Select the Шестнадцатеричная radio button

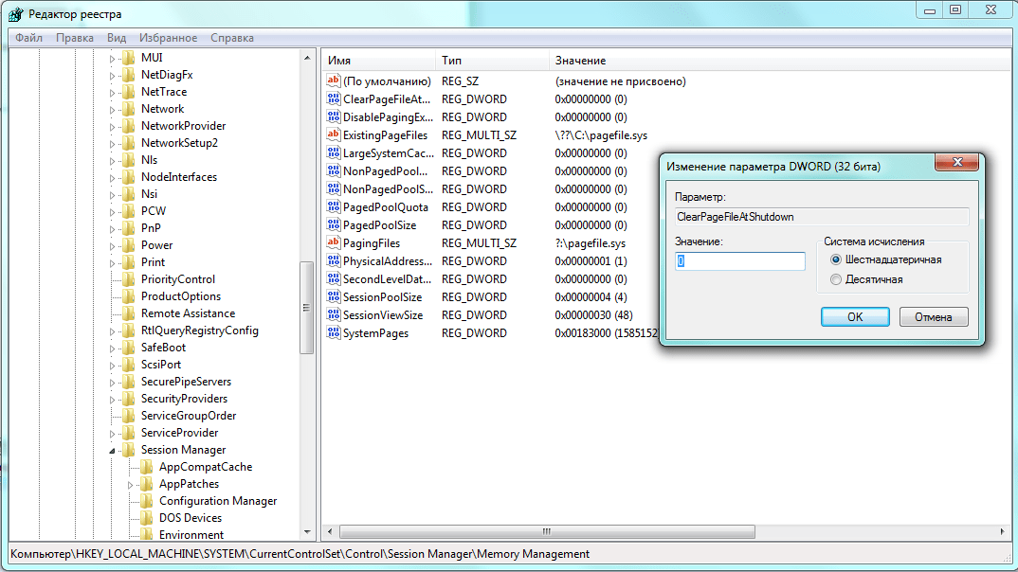point(836,259)
